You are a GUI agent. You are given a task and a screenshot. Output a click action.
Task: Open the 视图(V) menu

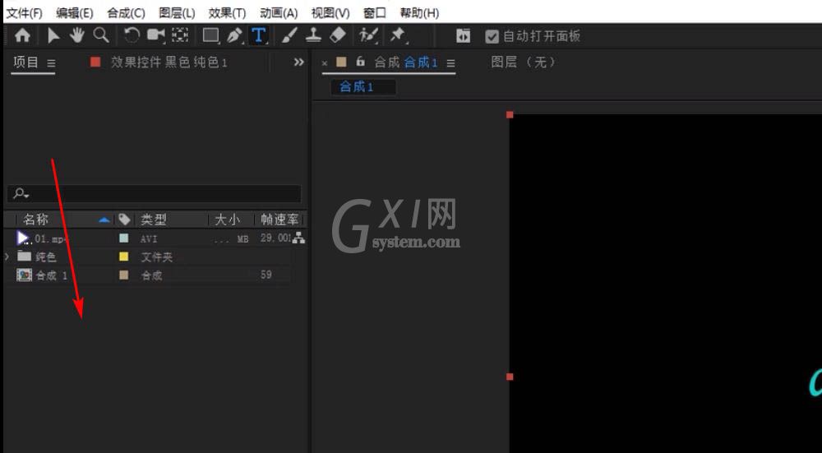[x=330, y=12]
